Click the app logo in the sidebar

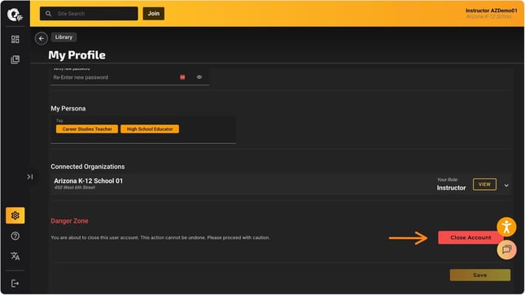pos(15,15)
